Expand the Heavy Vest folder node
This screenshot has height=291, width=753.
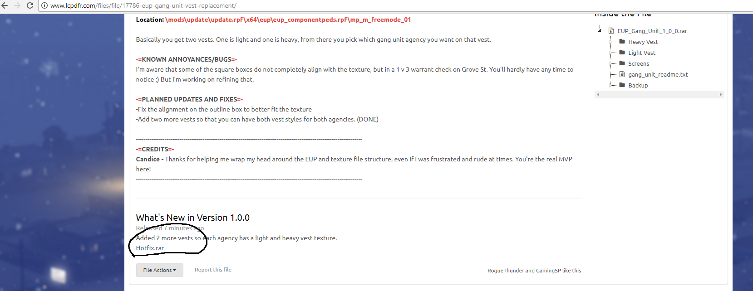610,42
